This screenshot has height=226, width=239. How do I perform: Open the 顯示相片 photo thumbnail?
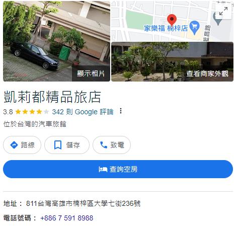pyautogui.click(x=56, y=41)
